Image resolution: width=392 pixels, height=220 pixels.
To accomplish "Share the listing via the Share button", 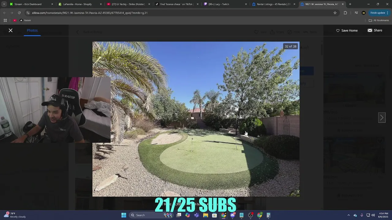I will tap(375, 30).
